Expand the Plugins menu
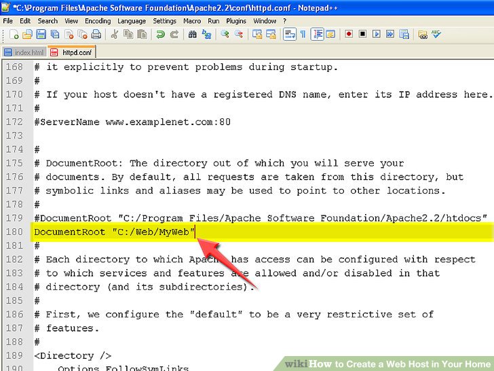Screen dimensions: 494x371 (237, 21)
